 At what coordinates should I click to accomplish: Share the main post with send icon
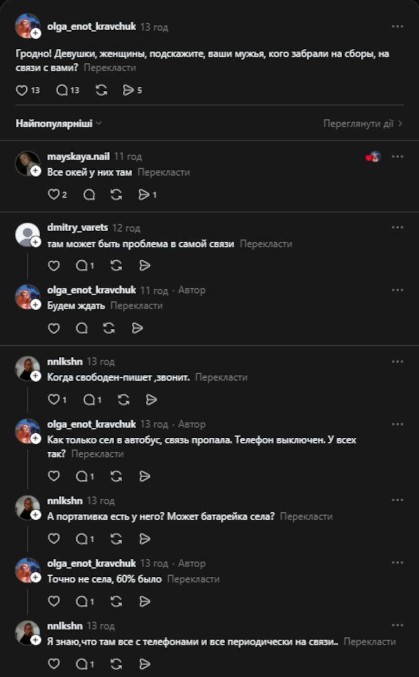pyautogui.click(x=128, y=90)
